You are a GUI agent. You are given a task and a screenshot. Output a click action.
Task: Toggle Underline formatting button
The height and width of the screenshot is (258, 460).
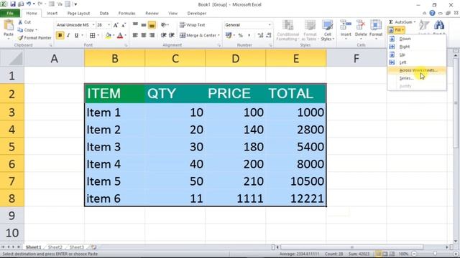pyautogui.click(x=76, y=35)
